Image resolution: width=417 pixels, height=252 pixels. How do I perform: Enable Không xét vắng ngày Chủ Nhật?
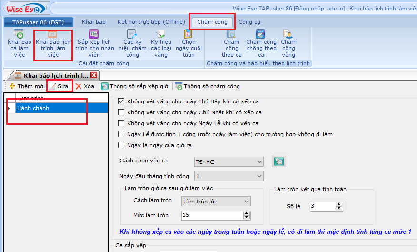121,112
